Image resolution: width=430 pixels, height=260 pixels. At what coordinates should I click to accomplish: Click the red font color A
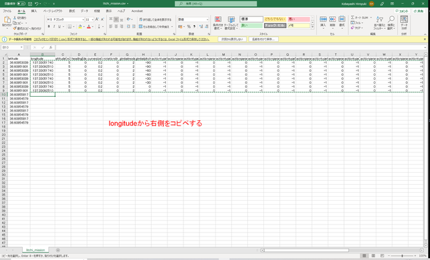pyautogui.click(x=89, y=27)
